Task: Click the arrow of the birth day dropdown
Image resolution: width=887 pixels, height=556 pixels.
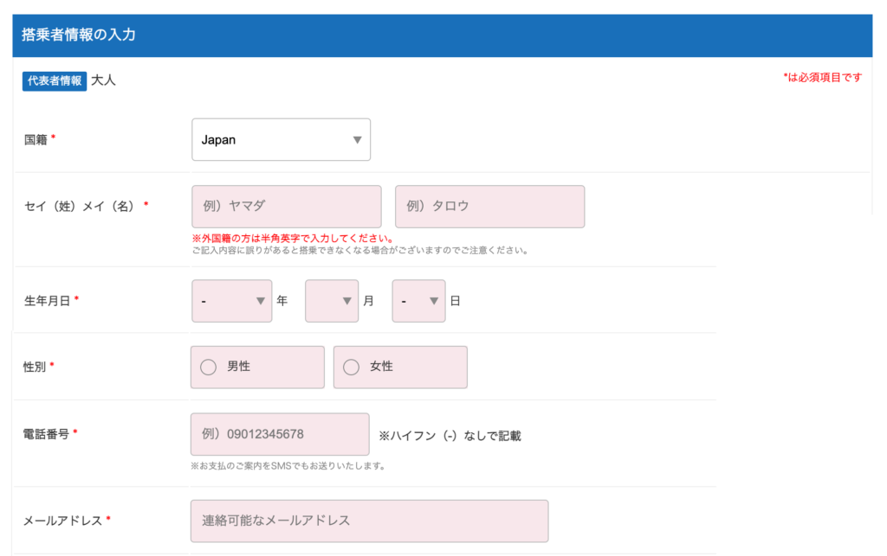Action: [432, 301]
